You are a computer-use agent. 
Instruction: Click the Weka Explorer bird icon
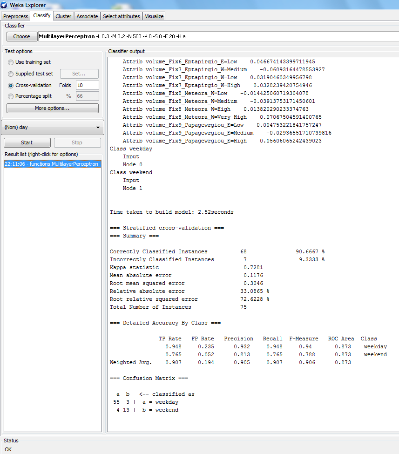coord(4,5)
